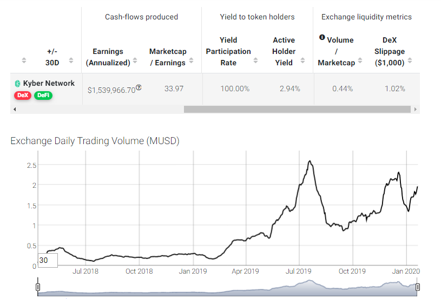This screenshot has width=441, height=299.
Task: Click the Exchange Daily Trading Volume title
Action: pyautogui.click(x=95, y=141)
